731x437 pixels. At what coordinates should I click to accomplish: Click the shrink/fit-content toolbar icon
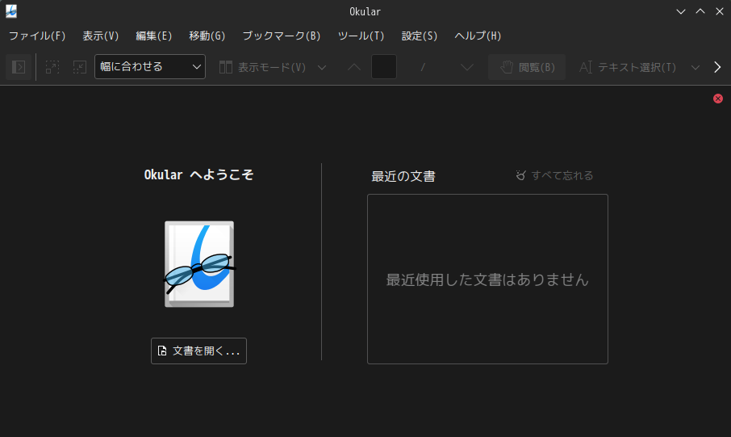point(80,67)
